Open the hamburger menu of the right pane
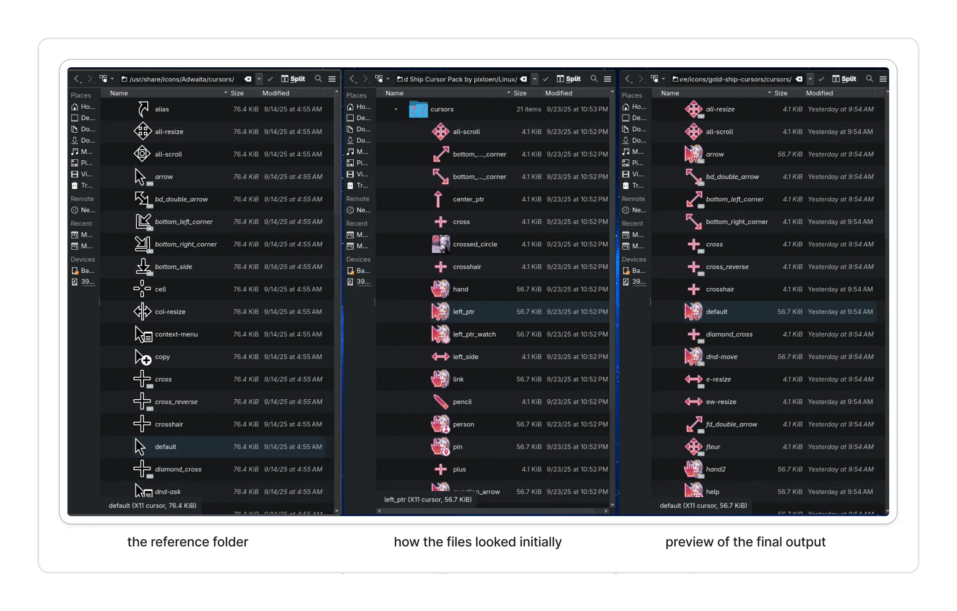Viewport: 957px width, 611px height. [883, 79]
